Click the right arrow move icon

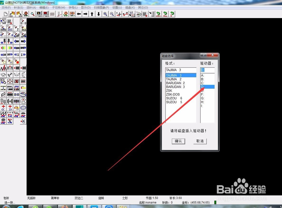[85, 14]
